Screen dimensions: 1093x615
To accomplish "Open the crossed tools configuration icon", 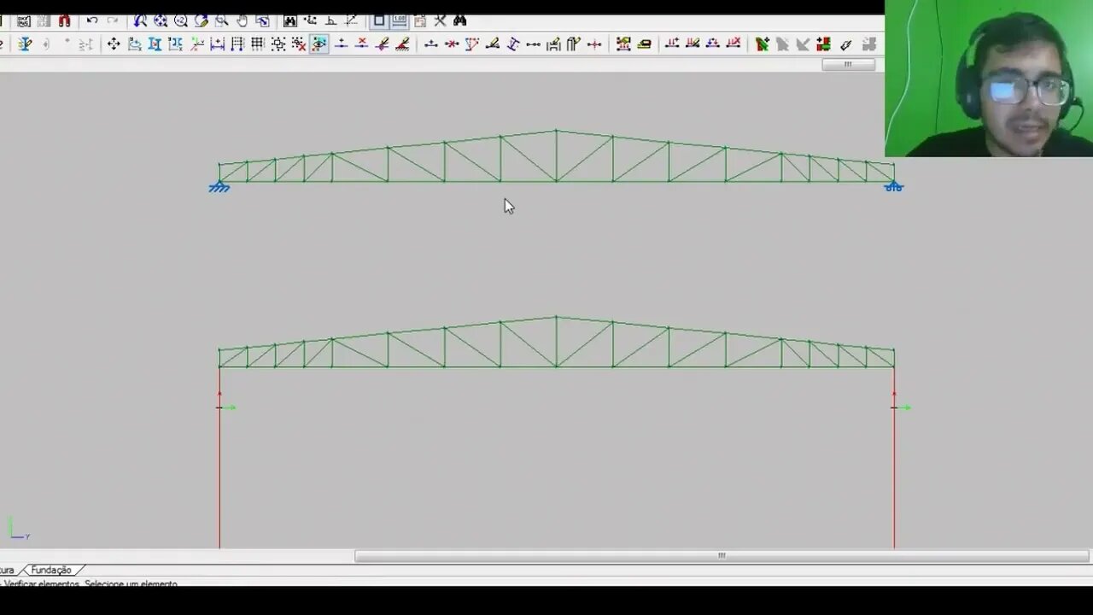I will point(441,20).
